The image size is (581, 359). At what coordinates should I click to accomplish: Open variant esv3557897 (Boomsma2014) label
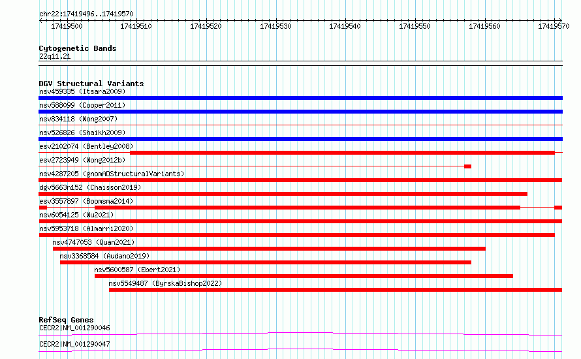tap(86, 201)
